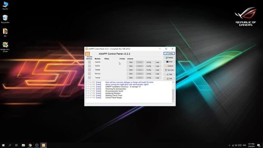View Logs for the Apache module
Viewport: 263px width, 148px height.
(157, 62)
